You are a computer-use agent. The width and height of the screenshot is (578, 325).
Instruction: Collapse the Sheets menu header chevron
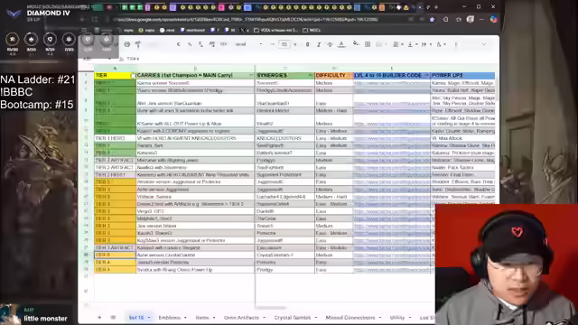point(484,44)
